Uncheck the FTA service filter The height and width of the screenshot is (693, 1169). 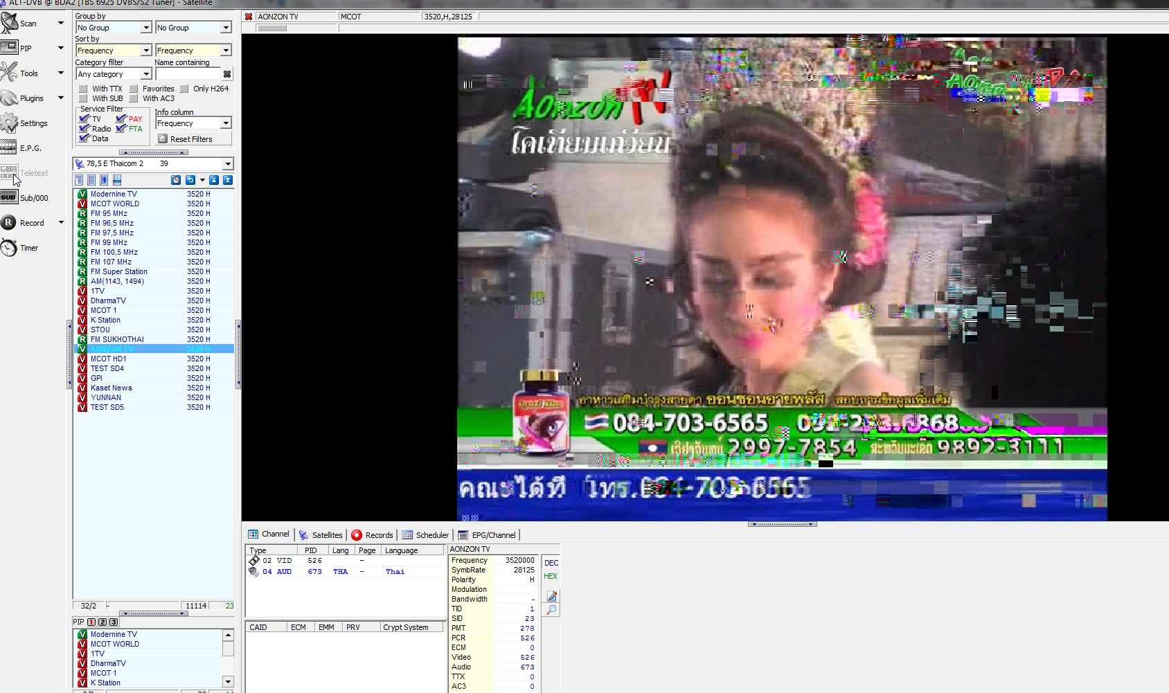point(121,129)
